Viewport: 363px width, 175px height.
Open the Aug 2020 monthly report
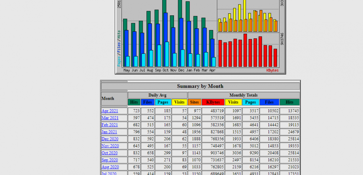(x=110, y=167)
